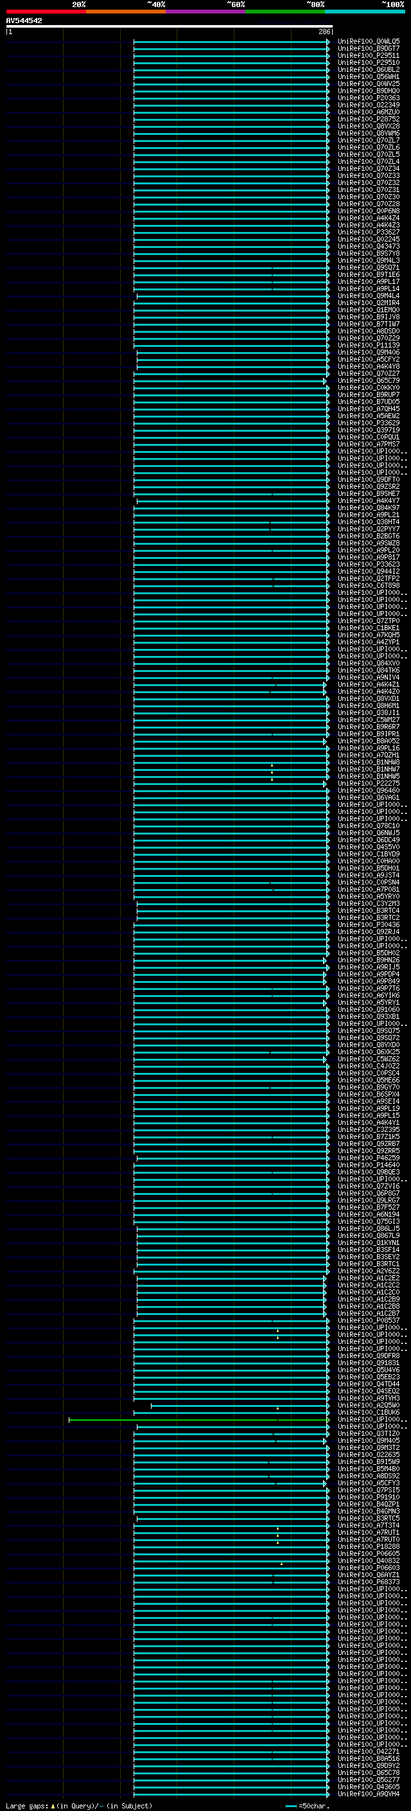Click the =50char. scale legend
This screenshot has width=411, height=1811.
pos(307,1805)
